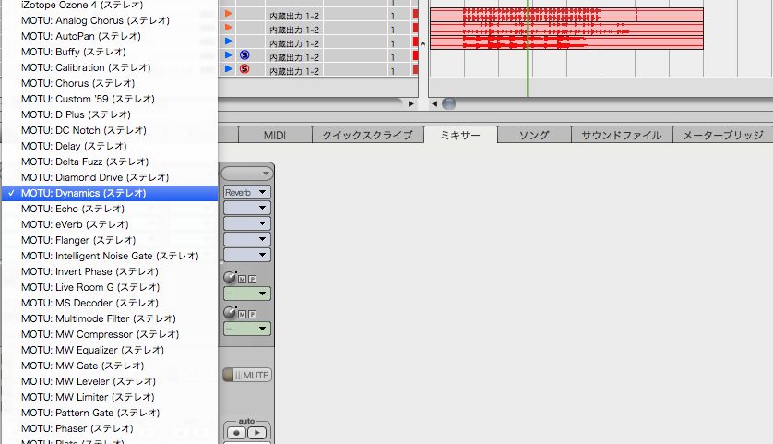
Task: Choose MOTU: MW Gate (ステレオ)
Action: pos(110,366)
